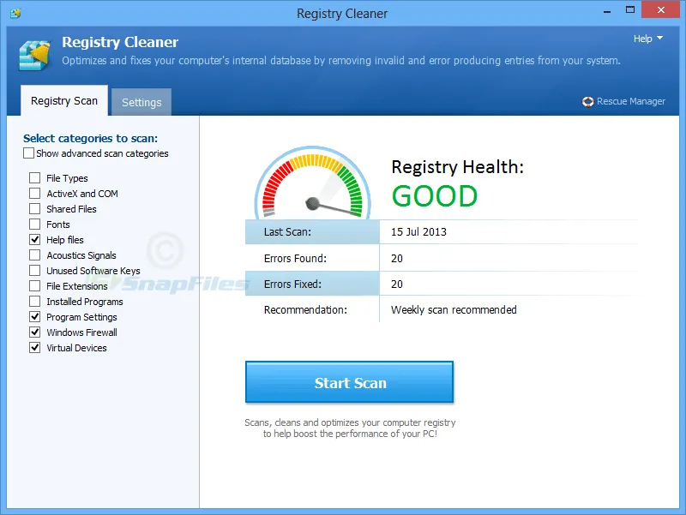Uncheck the Virtual Devices checkbox
The height and width of the screenshot is (515, 686).
pos(34,348)
